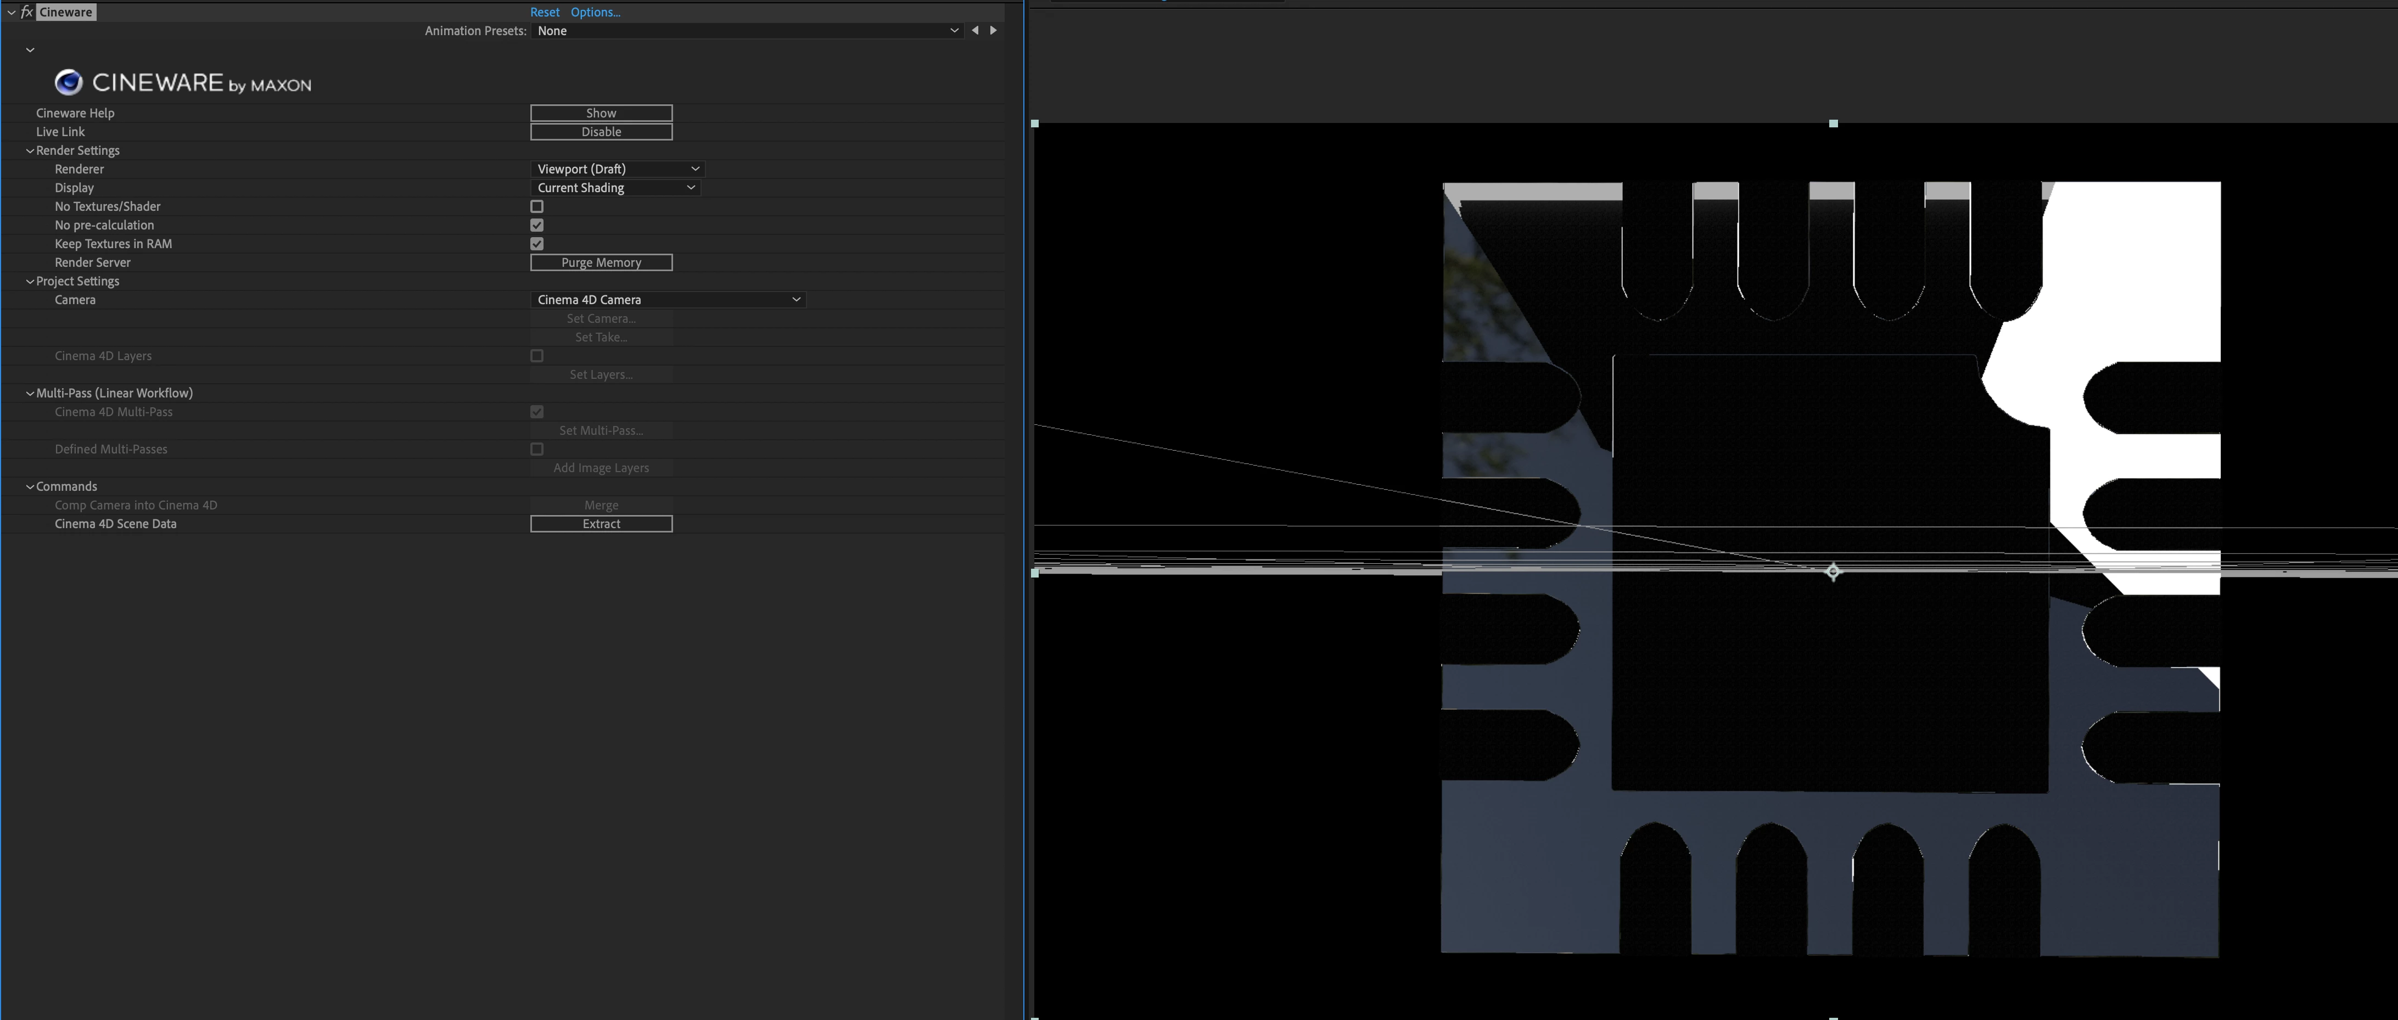Open the Display Current Shading dropdown
2398x1020 pixels.
615,188
